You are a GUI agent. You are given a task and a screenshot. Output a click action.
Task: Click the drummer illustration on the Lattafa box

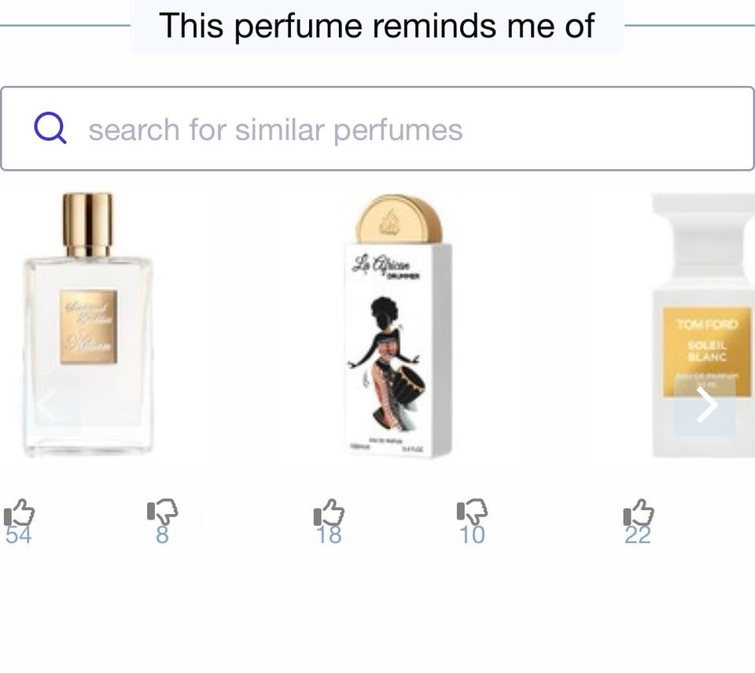pos(388,363)
